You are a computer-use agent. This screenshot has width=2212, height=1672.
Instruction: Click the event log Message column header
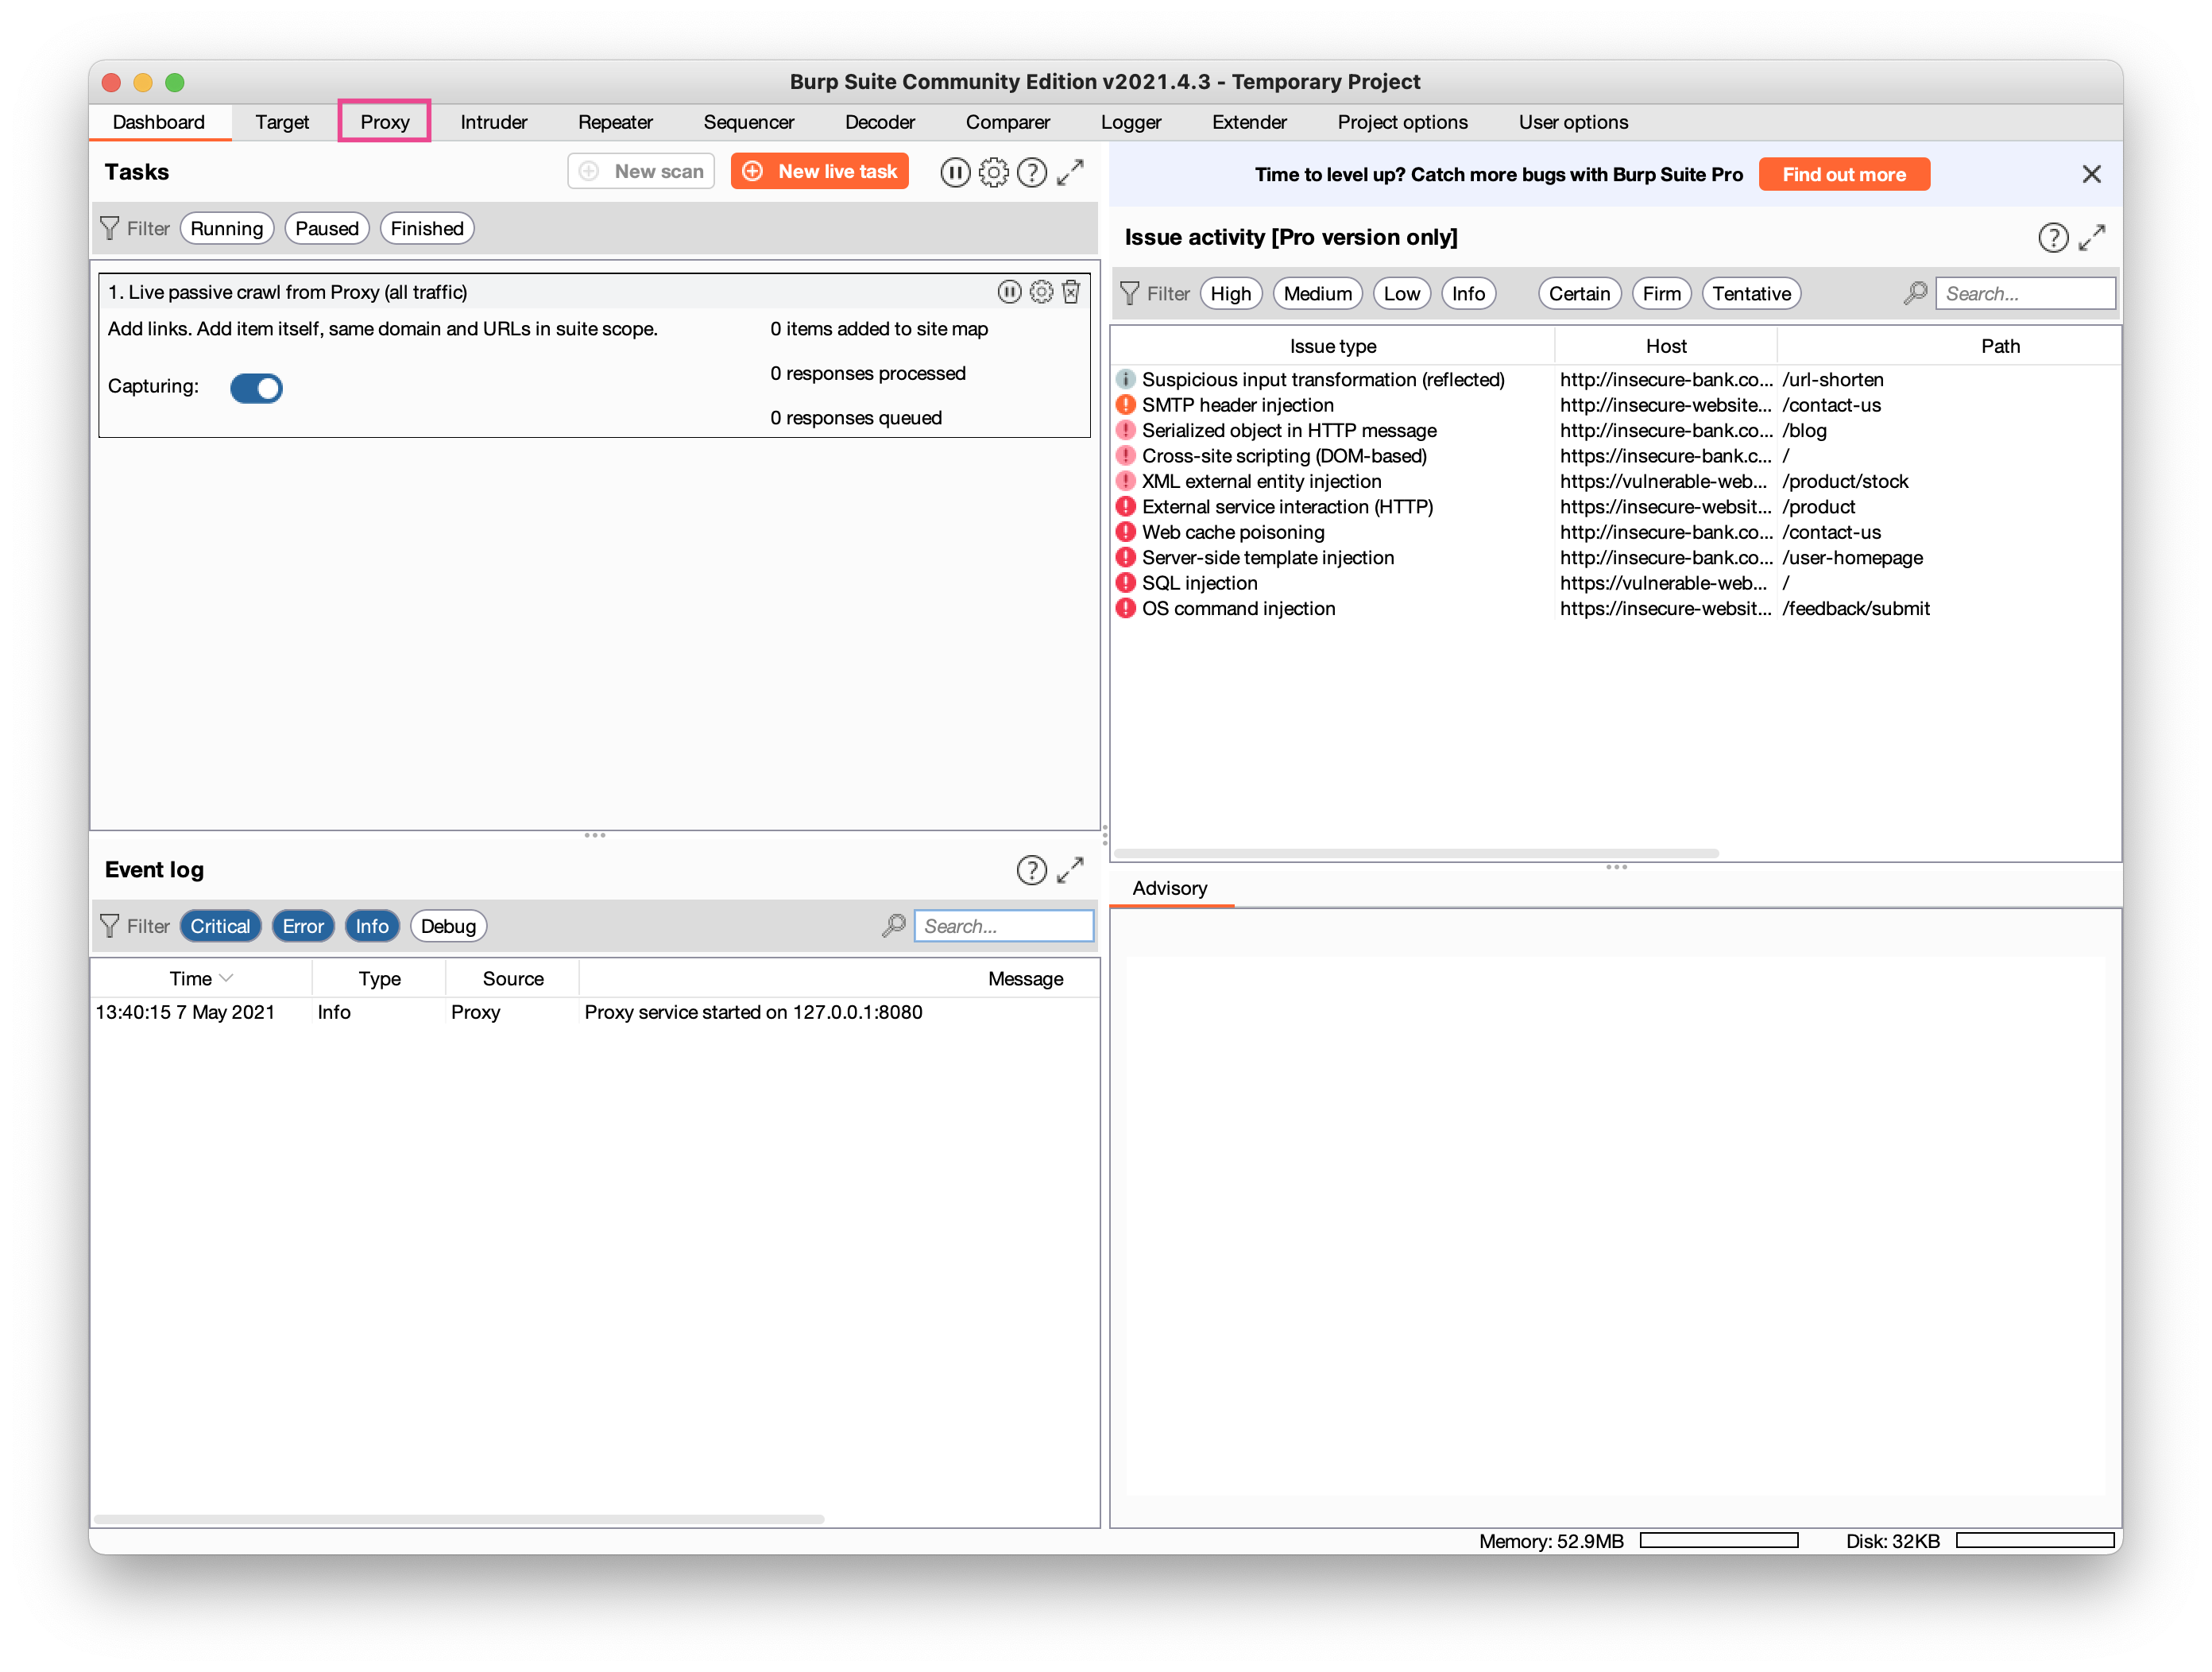pos(839,979)
